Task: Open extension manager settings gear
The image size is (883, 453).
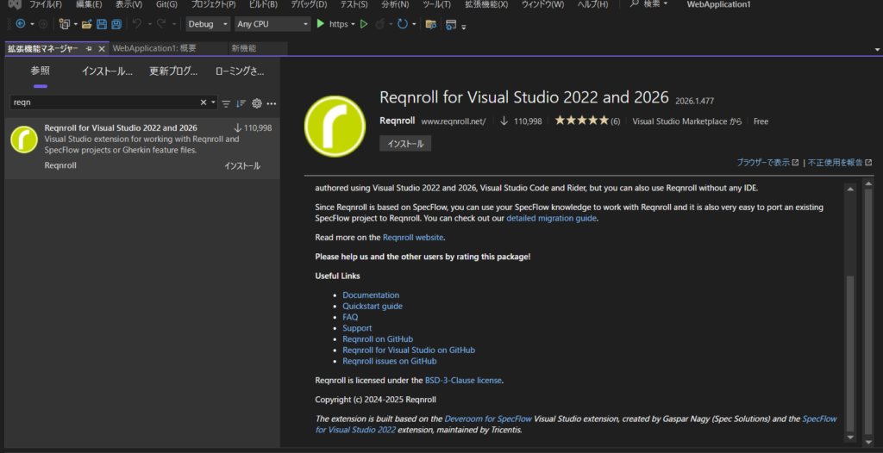Action: (256, 103)
